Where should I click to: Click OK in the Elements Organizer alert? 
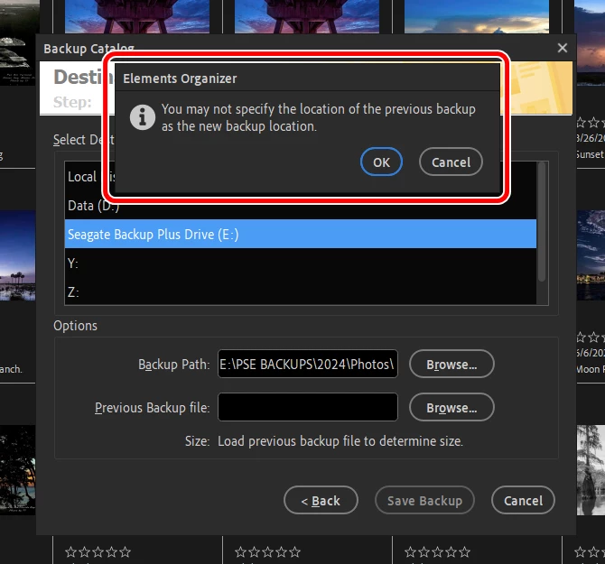(381, 162)
